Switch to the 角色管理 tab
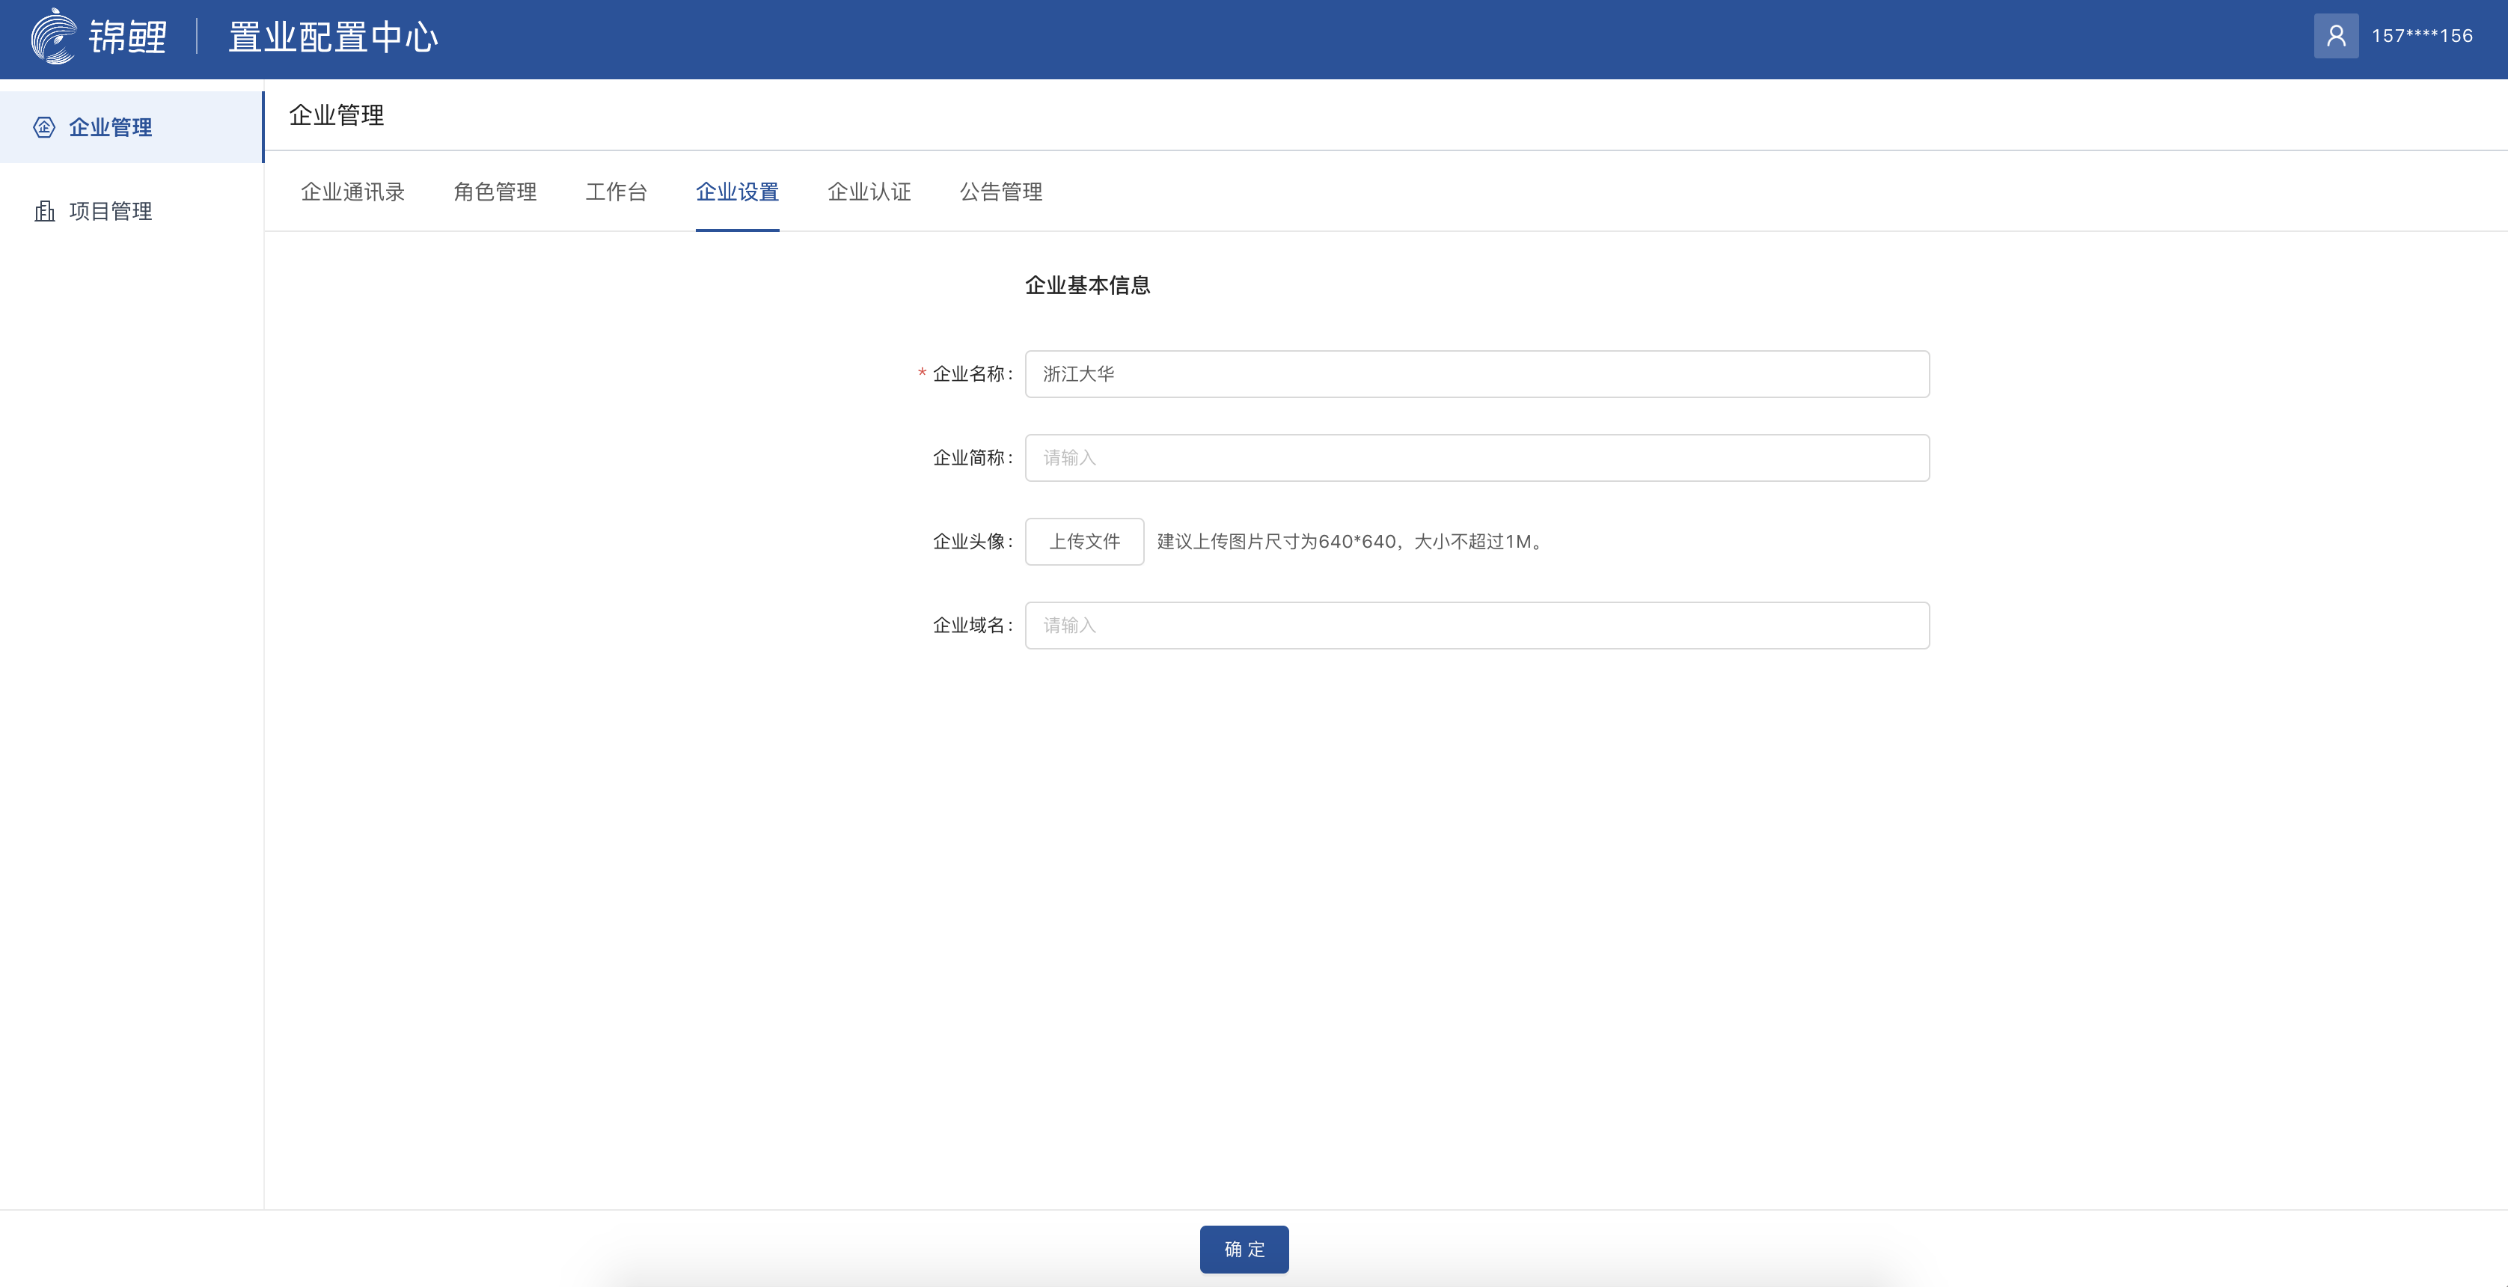 coord(495,192)
